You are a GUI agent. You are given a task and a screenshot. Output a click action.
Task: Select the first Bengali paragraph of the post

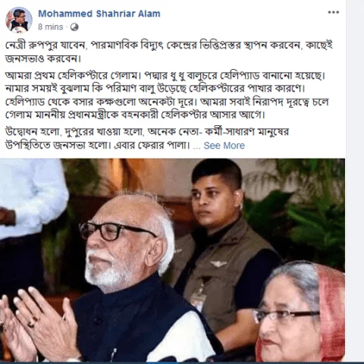click(169, 52)
